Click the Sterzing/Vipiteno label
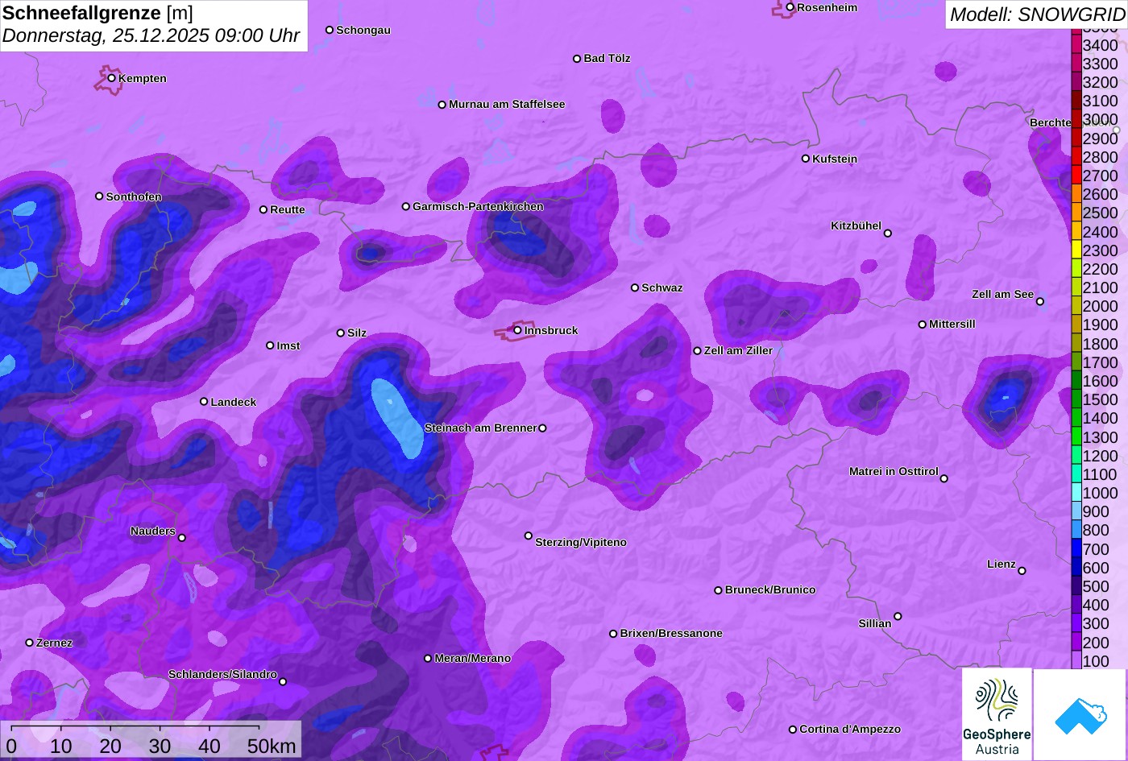The height and width of the screenshot is (761, 1128). [x=581, y=542]
